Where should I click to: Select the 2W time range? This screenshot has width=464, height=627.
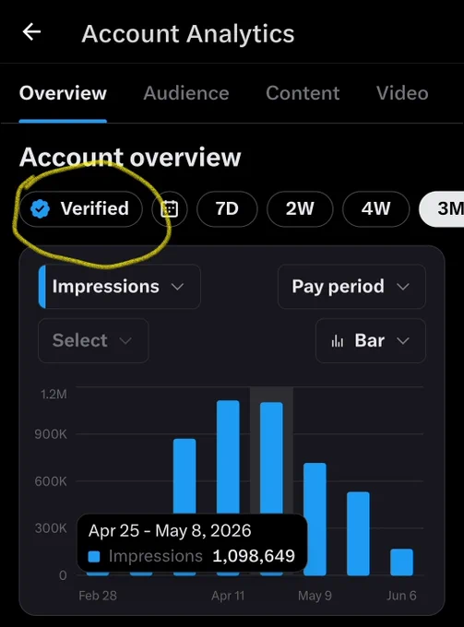[x=300, y=208]
